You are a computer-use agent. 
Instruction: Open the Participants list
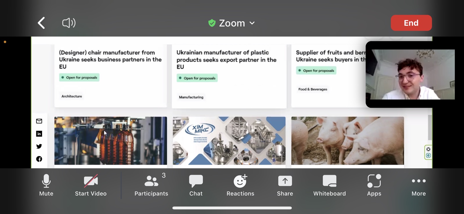(151, 185)
